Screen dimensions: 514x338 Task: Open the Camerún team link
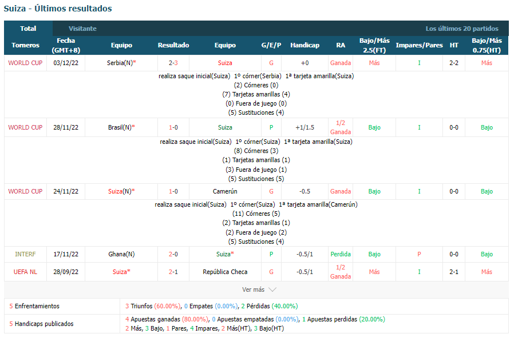pos(225,191)
